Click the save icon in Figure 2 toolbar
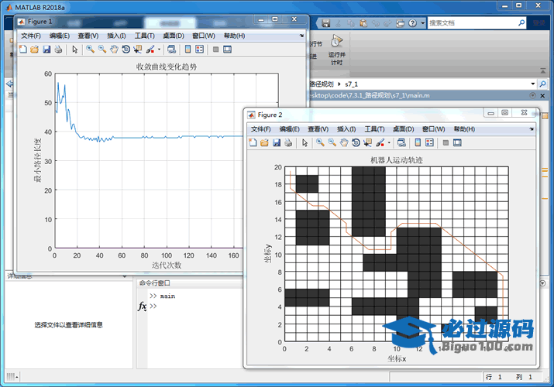This screenshot has height=387, width=554. (276, 142)
